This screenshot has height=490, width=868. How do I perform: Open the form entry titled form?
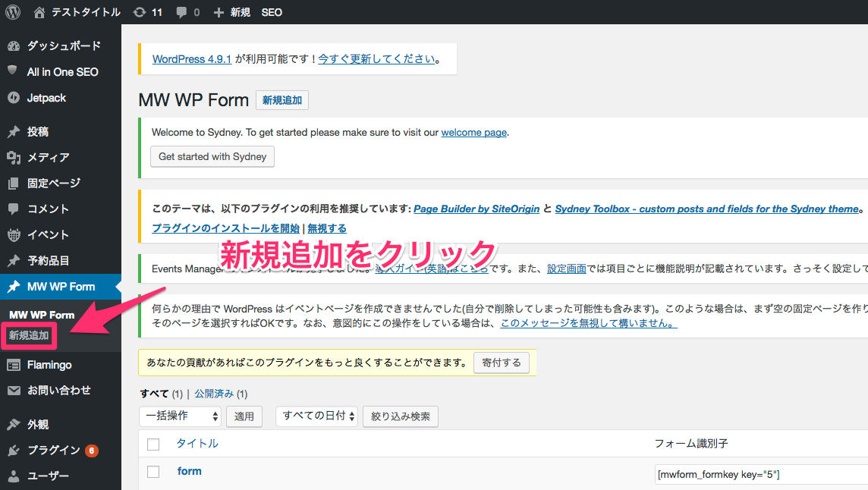point(190,471)
